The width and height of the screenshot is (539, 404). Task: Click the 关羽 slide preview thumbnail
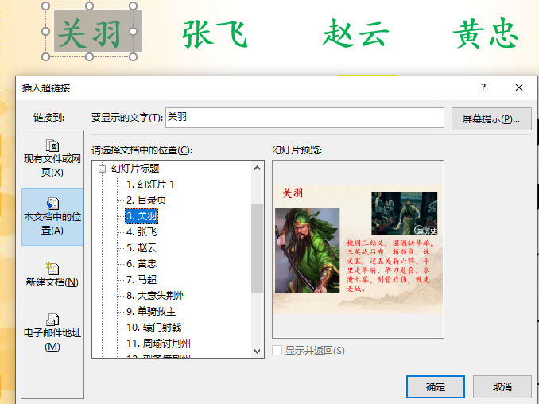pos(359,249)
